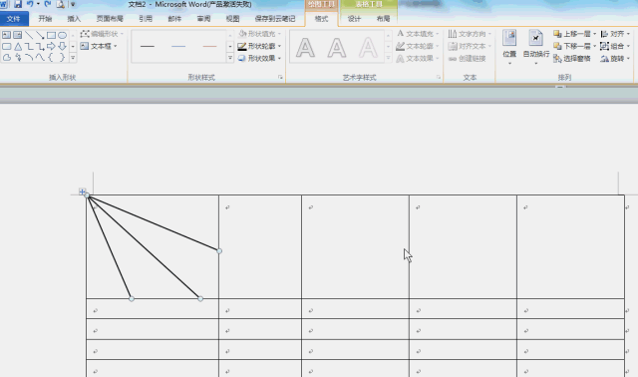This screenshot has height=377, width=638.
Task: Click the Print Preview icon in quick access toolbar
Action: (x=60, y=4)
